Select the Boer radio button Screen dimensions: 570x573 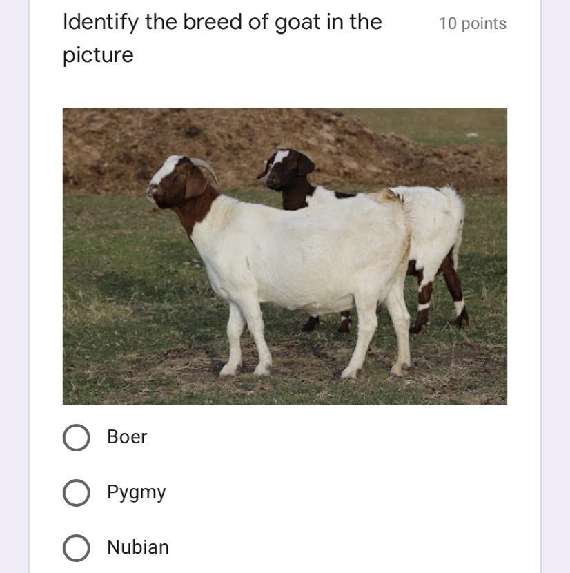point(76,437)
